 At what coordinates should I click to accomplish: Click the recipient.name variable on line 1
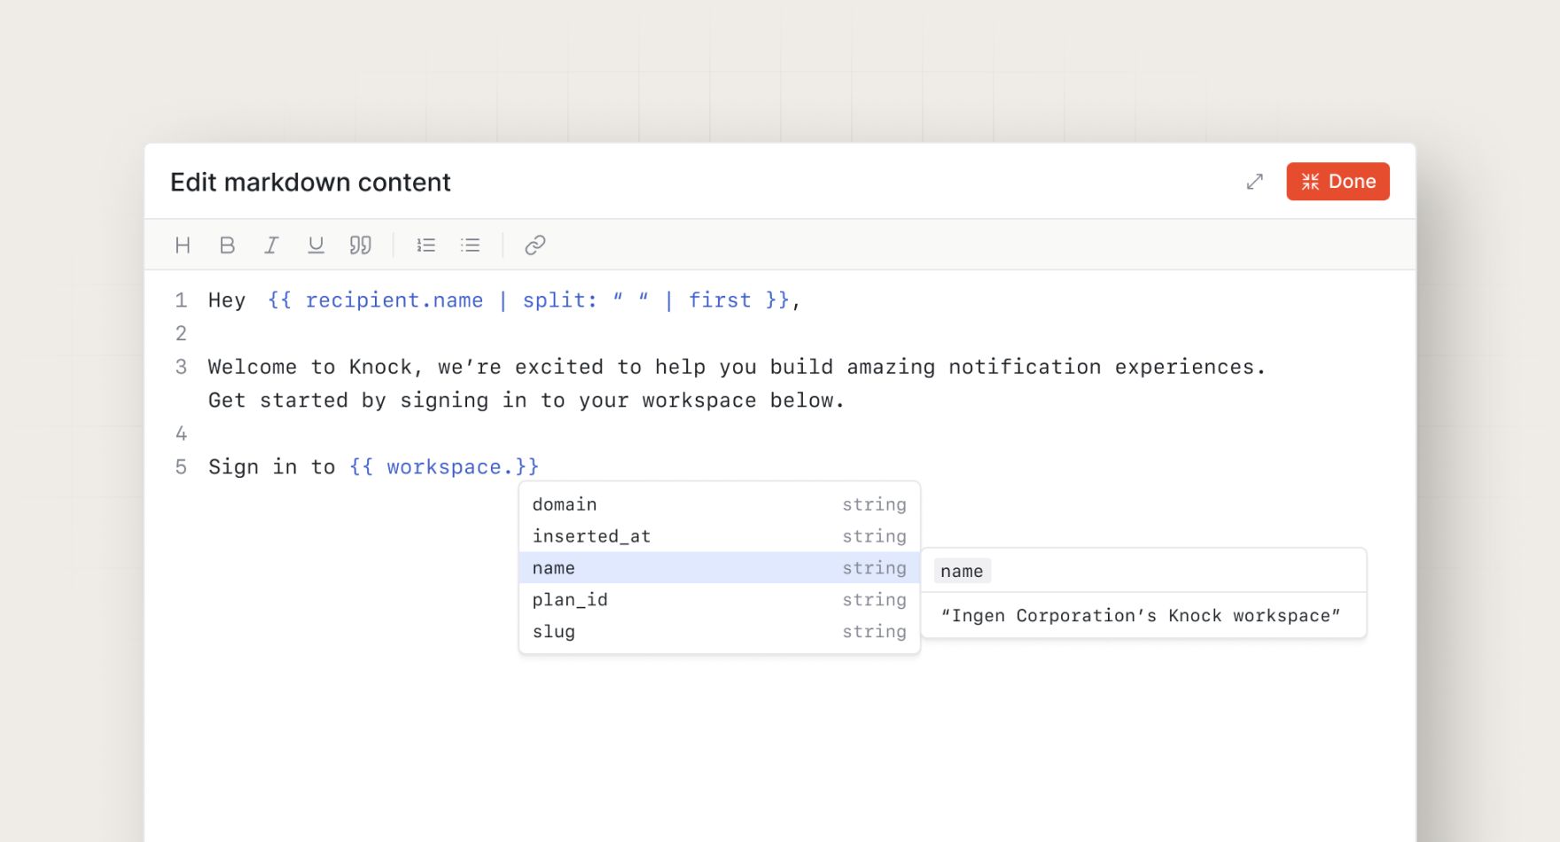click(x=394, y=300)
